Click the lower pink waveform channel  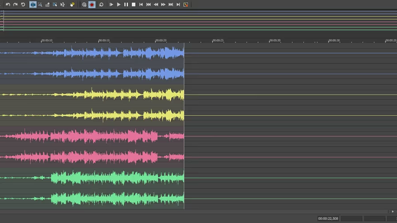pyautogui.click(x=92, y=157)
